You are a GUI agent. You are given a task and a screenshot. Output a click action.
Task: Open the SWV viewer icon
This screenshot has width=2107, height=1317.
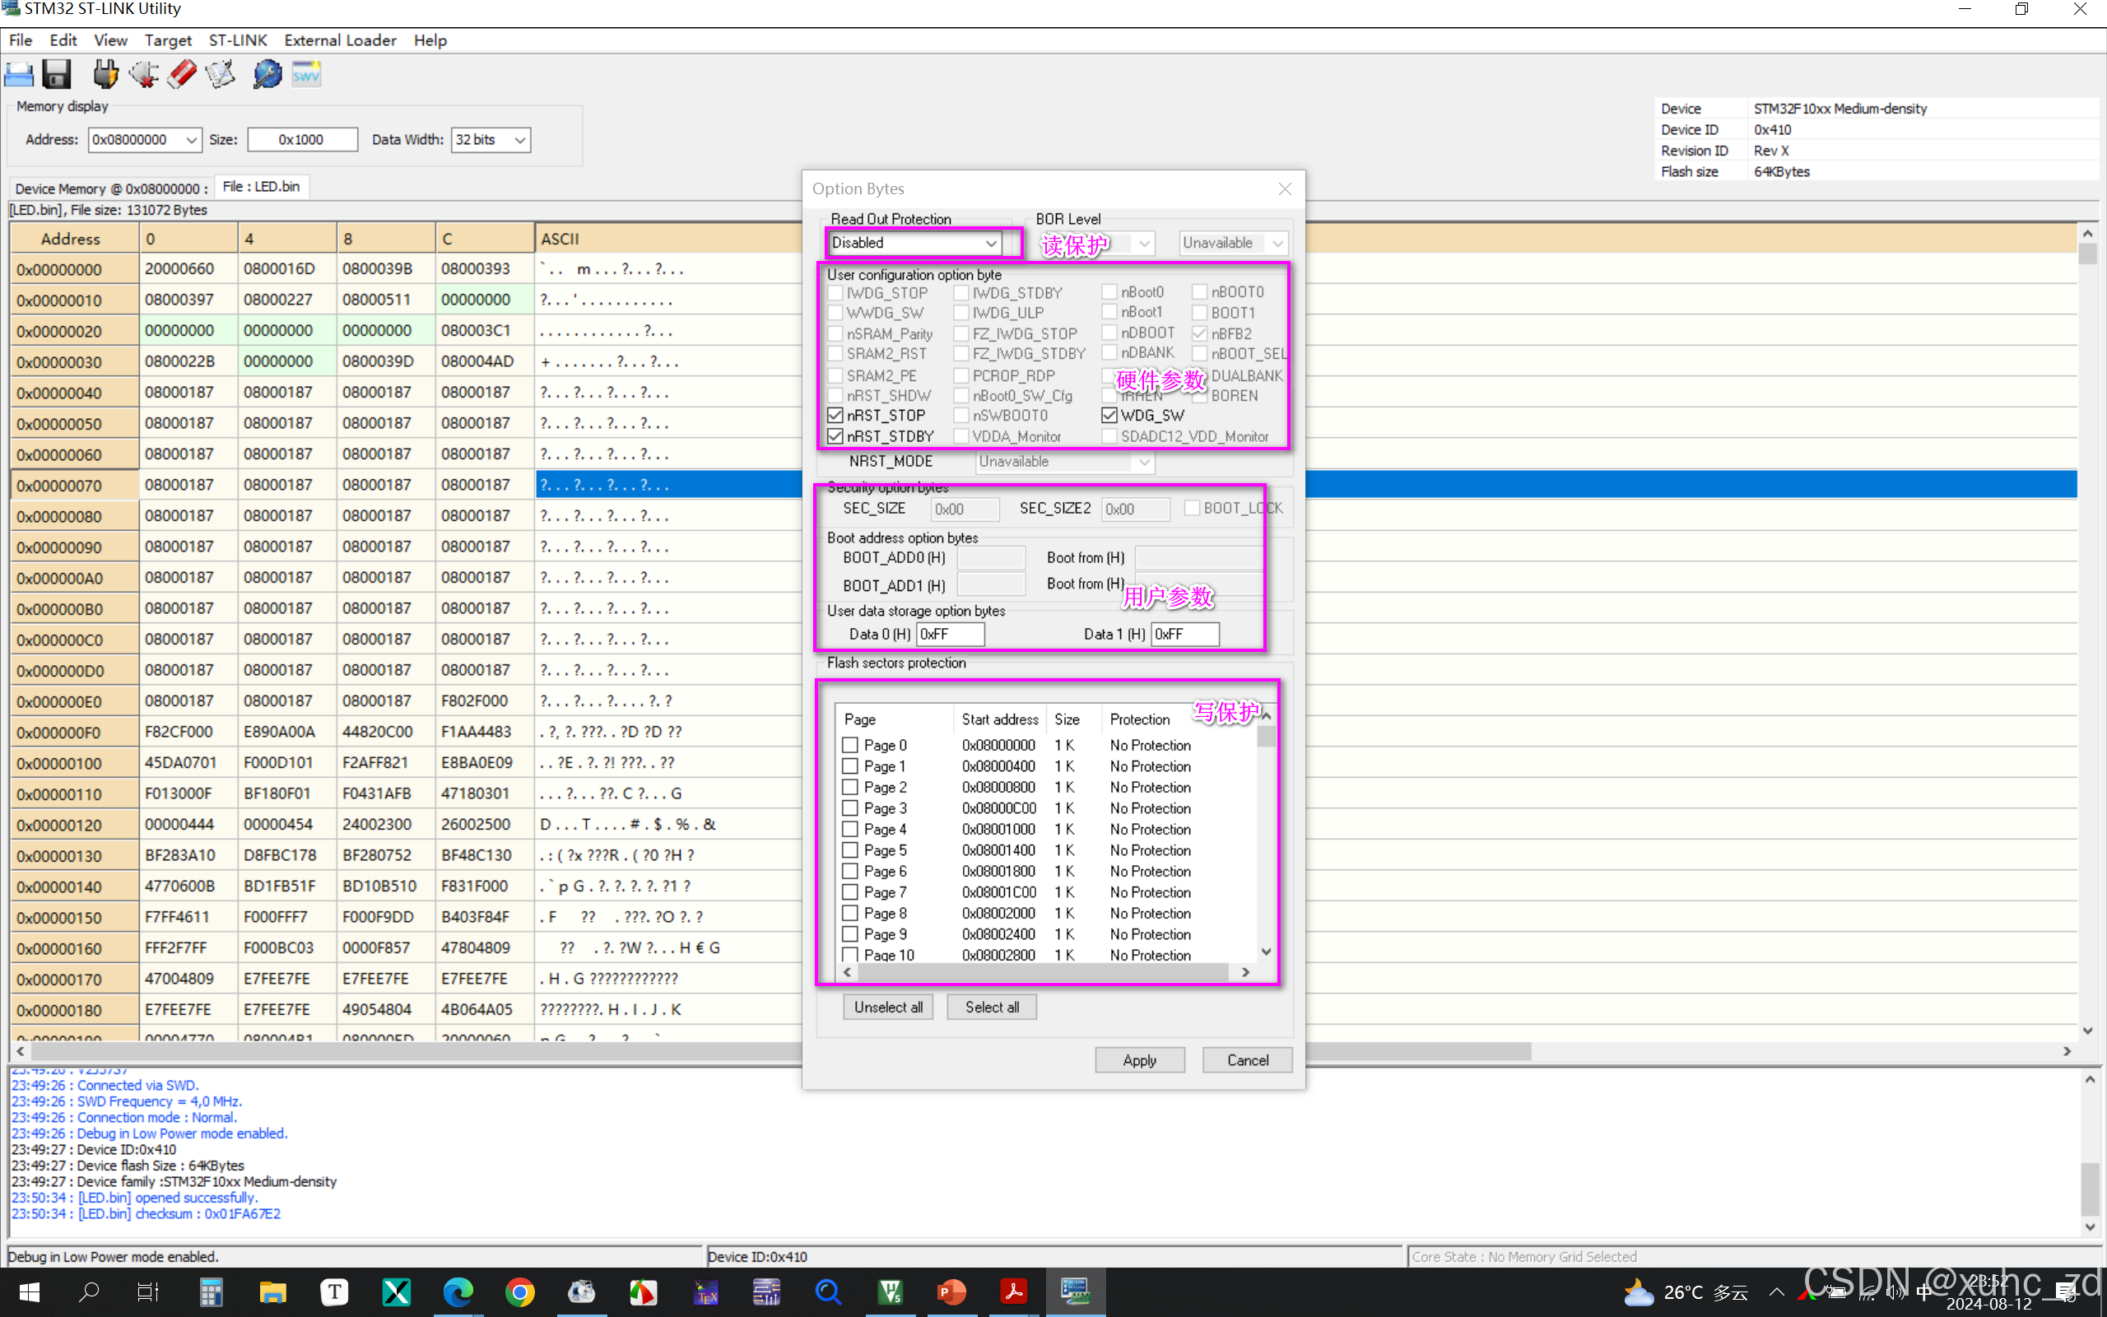(305, 75)
